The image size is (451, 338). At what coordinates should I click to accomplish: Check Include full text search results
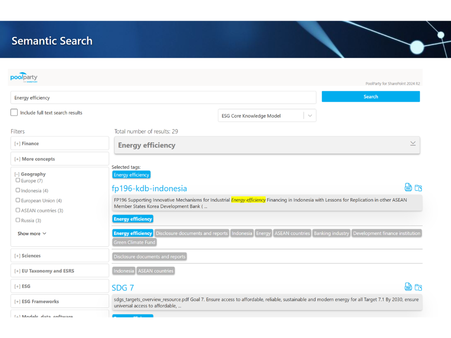(14, 113)
